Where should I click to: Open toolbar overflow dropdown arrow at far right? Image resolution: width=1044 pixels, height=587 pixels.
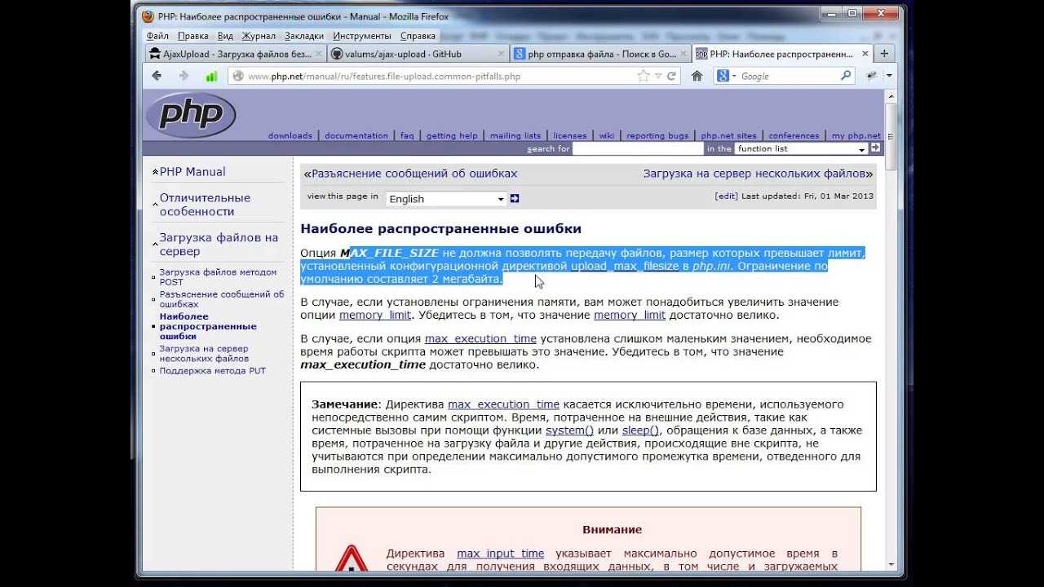[x=889, y=76]
